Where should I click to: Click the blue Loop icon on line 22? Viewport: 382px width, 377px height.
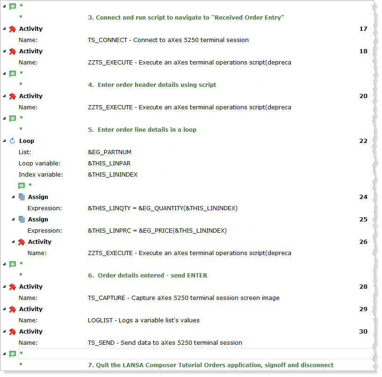13,141
